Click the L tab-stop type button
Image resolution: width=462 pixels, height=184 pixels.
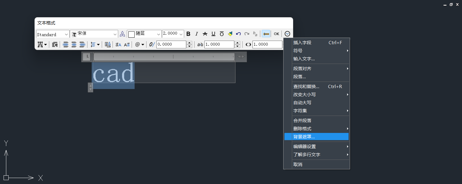87,56
